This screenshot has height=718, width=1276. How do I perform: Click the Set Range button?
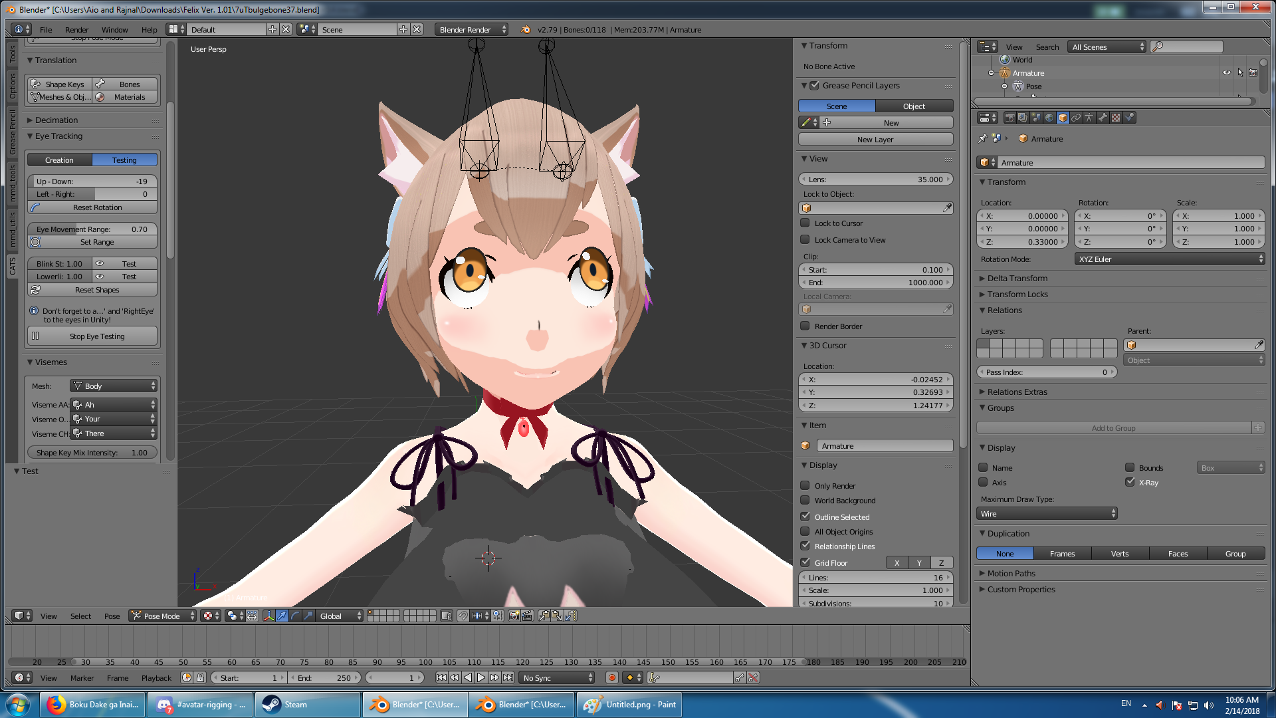click(92, 242)
